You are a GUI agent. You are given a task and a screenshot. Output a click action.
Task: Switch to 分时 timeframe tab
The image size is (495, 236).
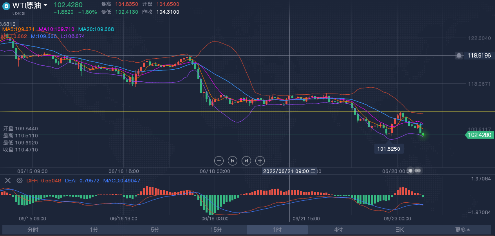pos(33,230)
